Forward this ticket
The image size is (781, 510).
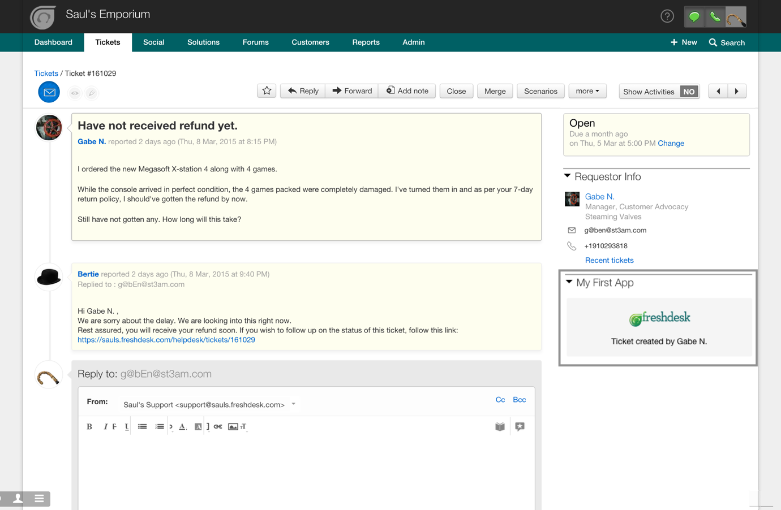click(x=352, y=91)
